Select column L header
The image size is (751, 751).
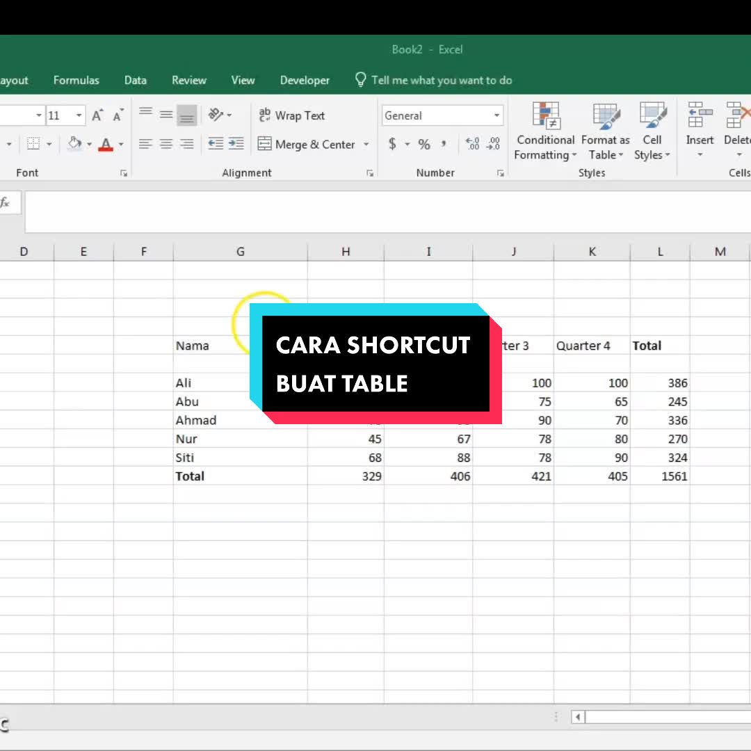(660, 252)
